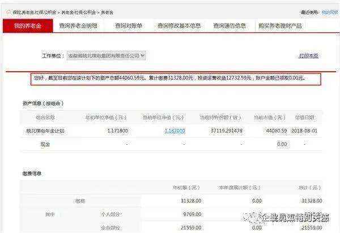Select the 查询修改基本信息 tab
This screenshot has height=233, width=340.
coord(179,26)
